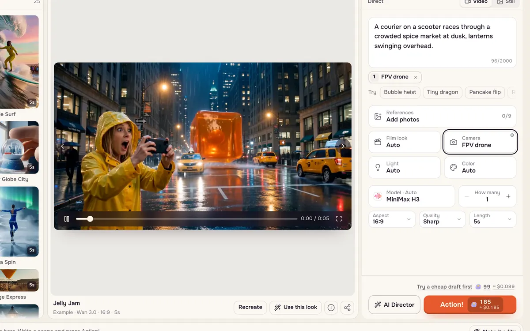This screenshot has width=530, height=331.
Task: Try the Bubble heist suggestion
Action: tap(400, 92)
